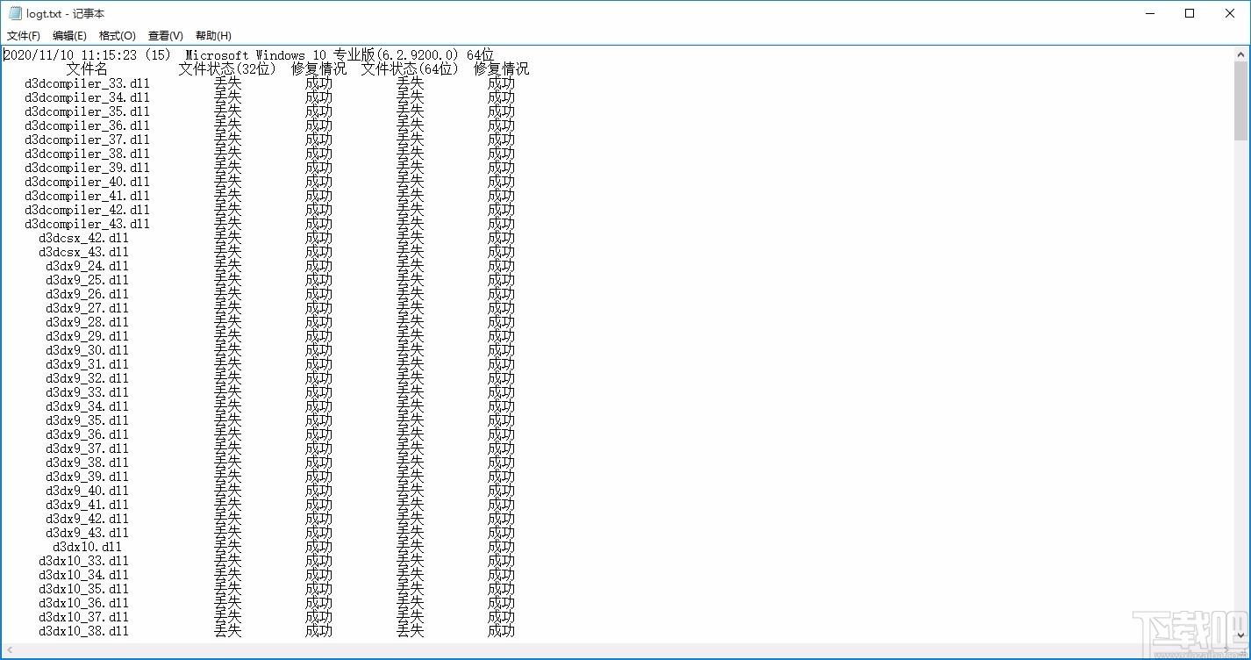Click the vertical scrollbar up arrow

click(x=1240, y=54)
